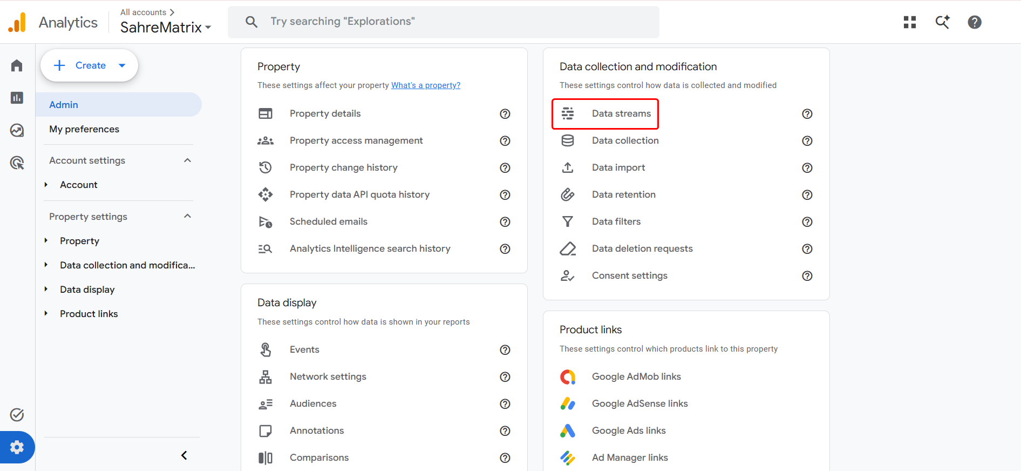Click help icon beside Property access management

coord(505,140)
